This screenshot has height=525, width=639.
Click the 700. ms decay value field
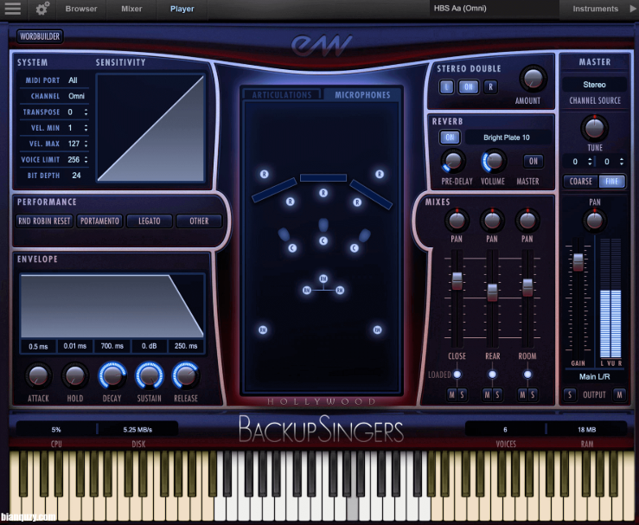coord(112,346)
